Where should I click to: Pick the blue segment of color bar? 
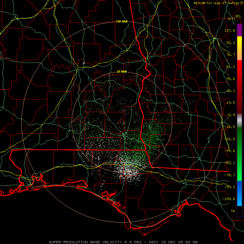(x=239, y=193)
